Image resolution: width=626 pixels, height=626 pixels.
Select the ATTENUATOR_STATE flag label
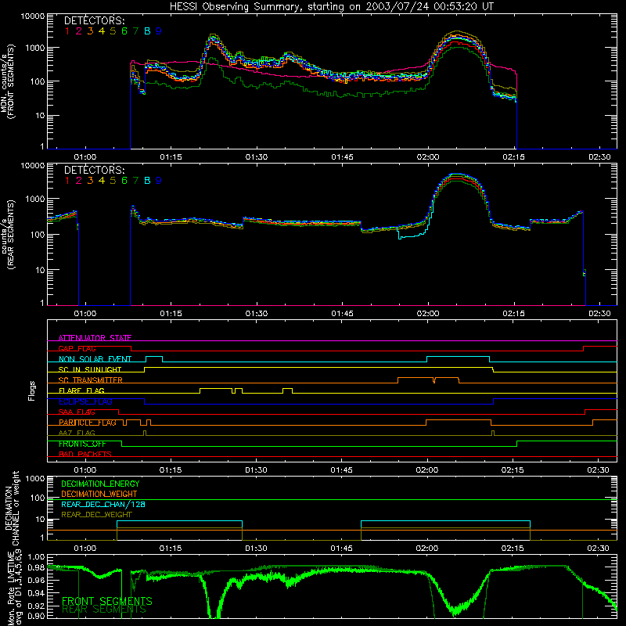[95, 338]
